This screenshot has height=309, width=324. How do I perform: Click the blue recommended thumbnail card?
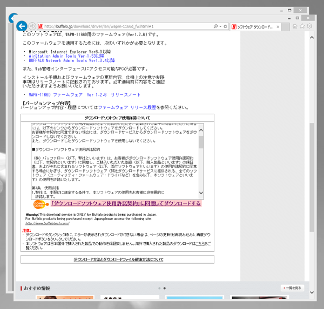194,297
